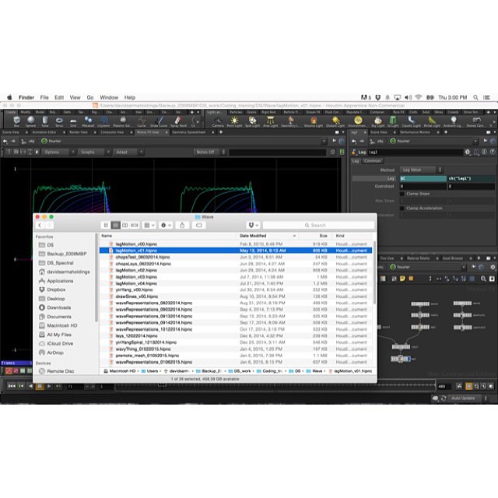Enable the Clamp Acceleration checkbox
The height and width of the screenshot is (498, 498).
[x=402, y=208]
